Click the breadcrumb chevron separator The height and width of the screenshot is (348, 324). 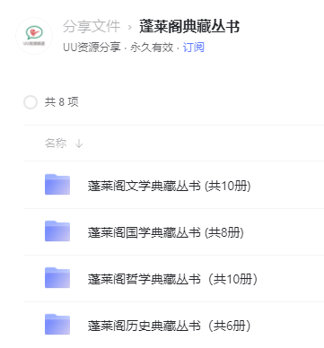[129, 28]
